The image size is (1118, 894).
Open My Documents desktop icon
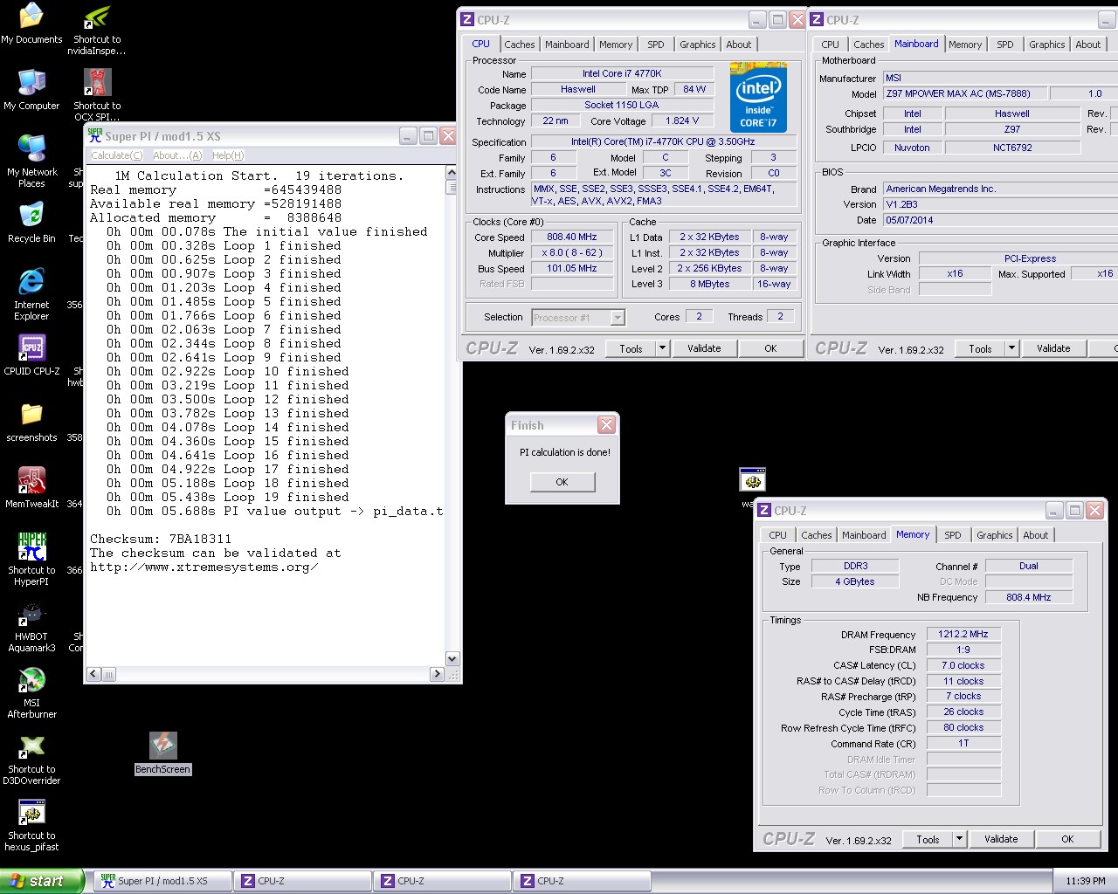tap(31, 24)
